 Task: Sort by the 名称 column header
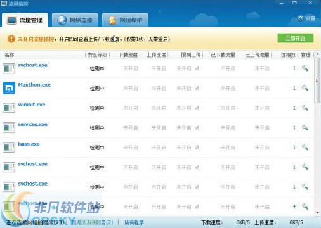[10, 55]
